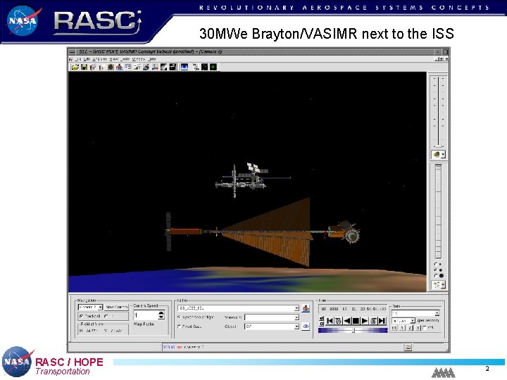Image resolution: width=507 pixels, height=380 pixels.
Task: Click the rate preset 2 button
Action: (410, 328)
